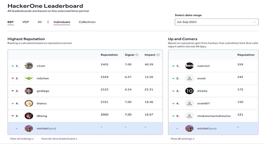The image size is (263, 144).
Task: Click wook's default profile icon
Action: 189,78
